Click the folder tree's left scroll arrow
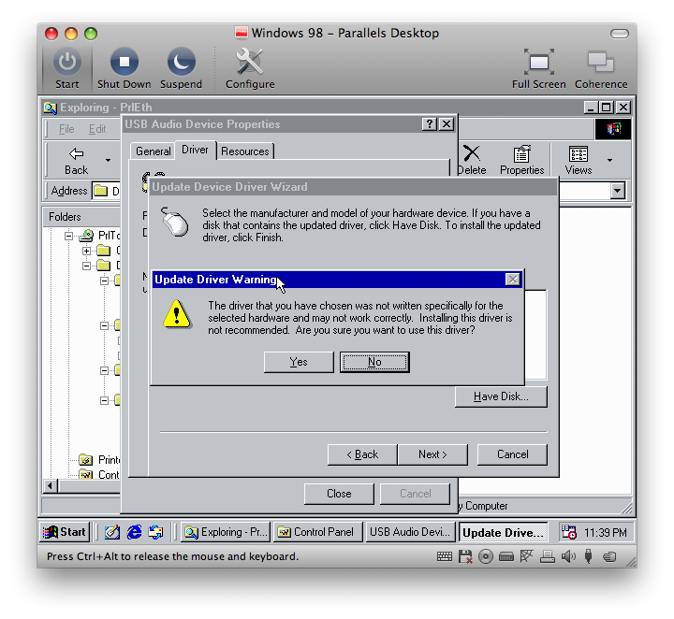 [x=50, y=486]
